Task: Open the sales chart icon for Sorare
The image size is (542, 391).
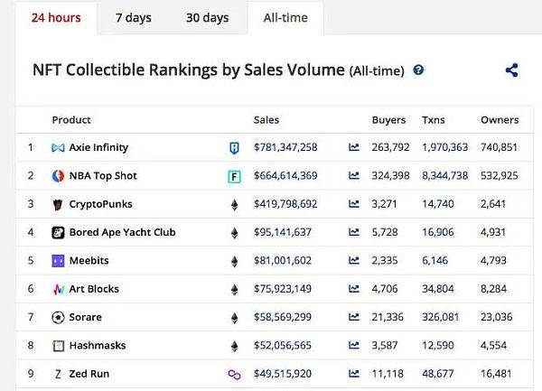Action: pyautogui.click(x=353, y=317)
